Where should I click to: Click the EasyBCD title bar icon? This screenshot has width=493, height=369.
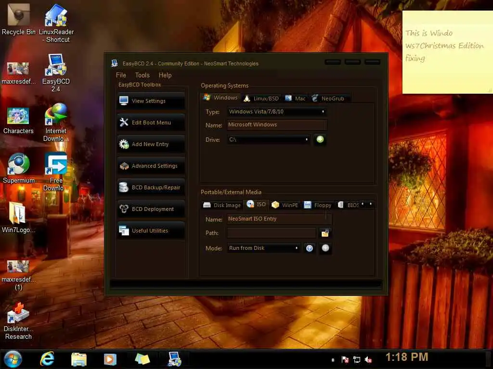click(x=115, y=63)
